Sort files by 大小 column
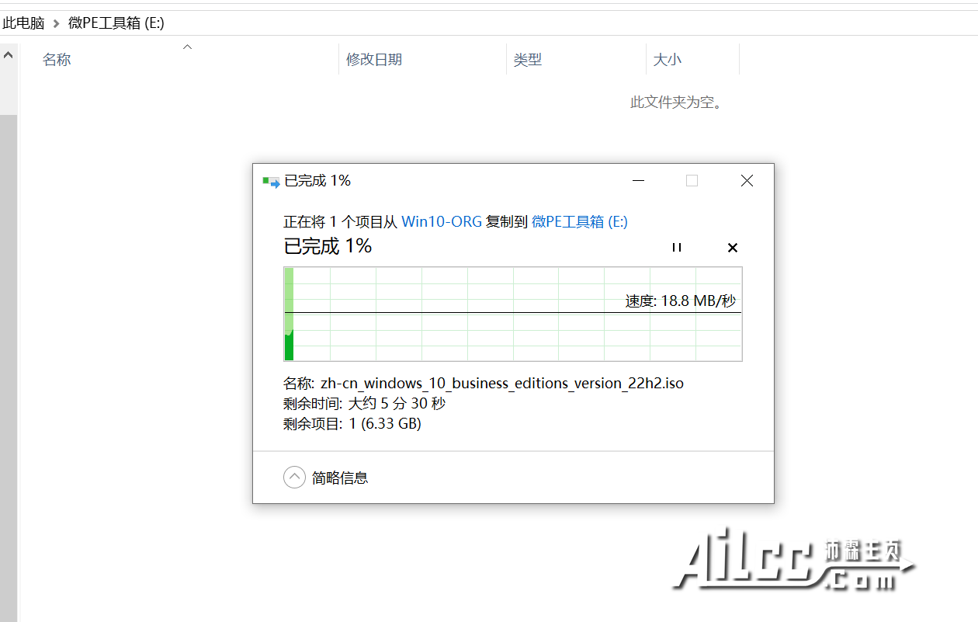 pyautogui.click(x=668, y=60)
